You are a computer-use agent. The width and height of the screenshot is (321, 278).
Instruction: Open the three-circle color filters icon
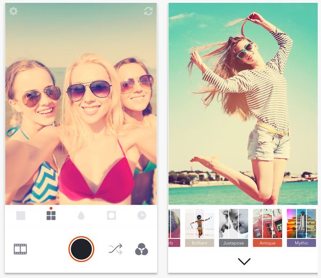tap(141, 249)
